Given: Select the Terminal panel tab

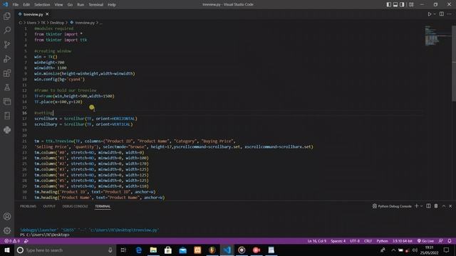Looking at the screenshot, I should pos(103,206).
